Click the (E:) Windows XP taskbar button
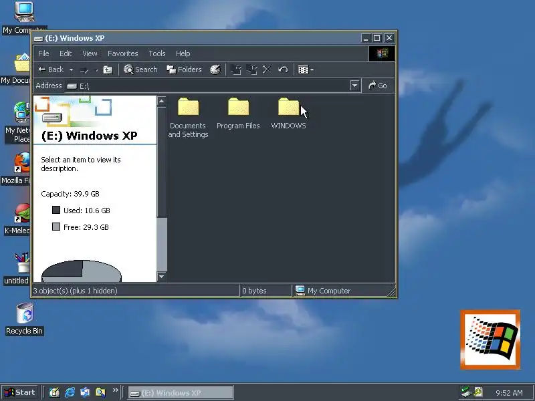Viewport: 535px width, 401px height. click(x=181, y=393)
